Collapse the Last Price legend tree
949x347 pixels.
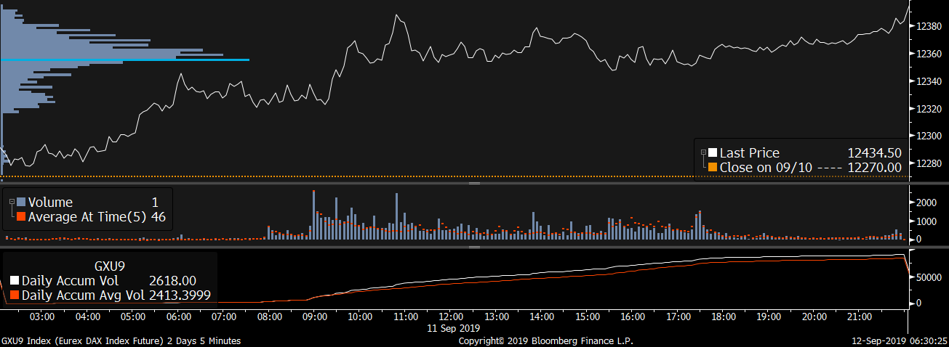(x=703, y=153)
